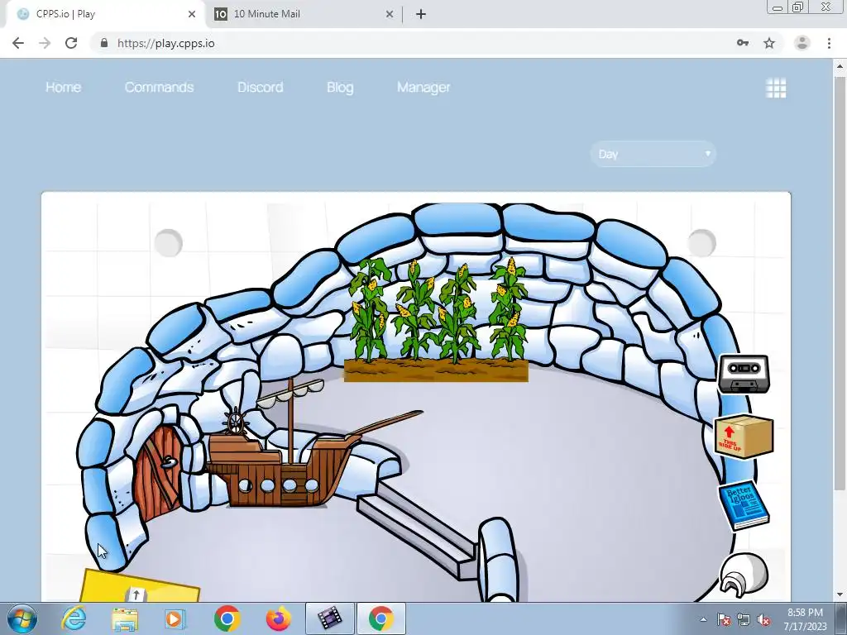Open Action Center flag tray icon
This screenshot has width=847, height=635.
click(724, 619)
